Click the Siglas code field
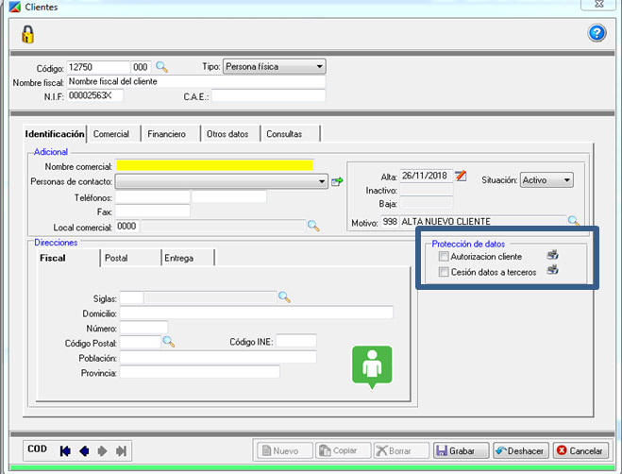 (131, 297)
